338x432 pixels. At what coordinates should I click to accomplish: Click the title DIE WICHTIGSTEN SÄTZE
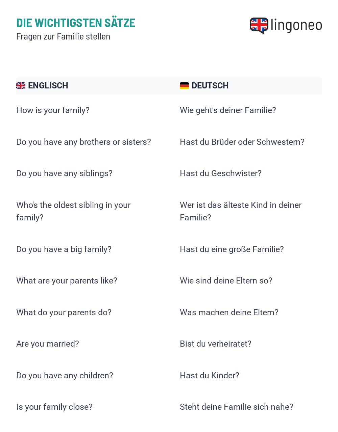(76, 23)
